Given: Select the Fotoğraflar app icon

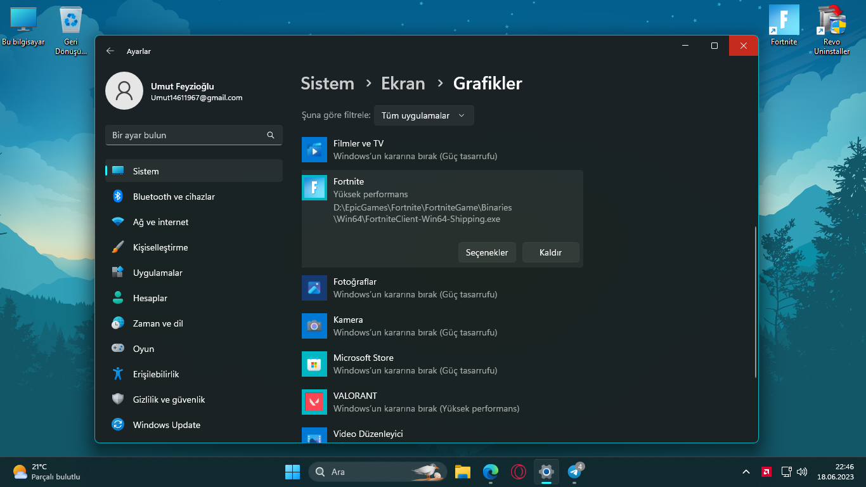Looking at the screenshot, I should [x=314, y=288].
